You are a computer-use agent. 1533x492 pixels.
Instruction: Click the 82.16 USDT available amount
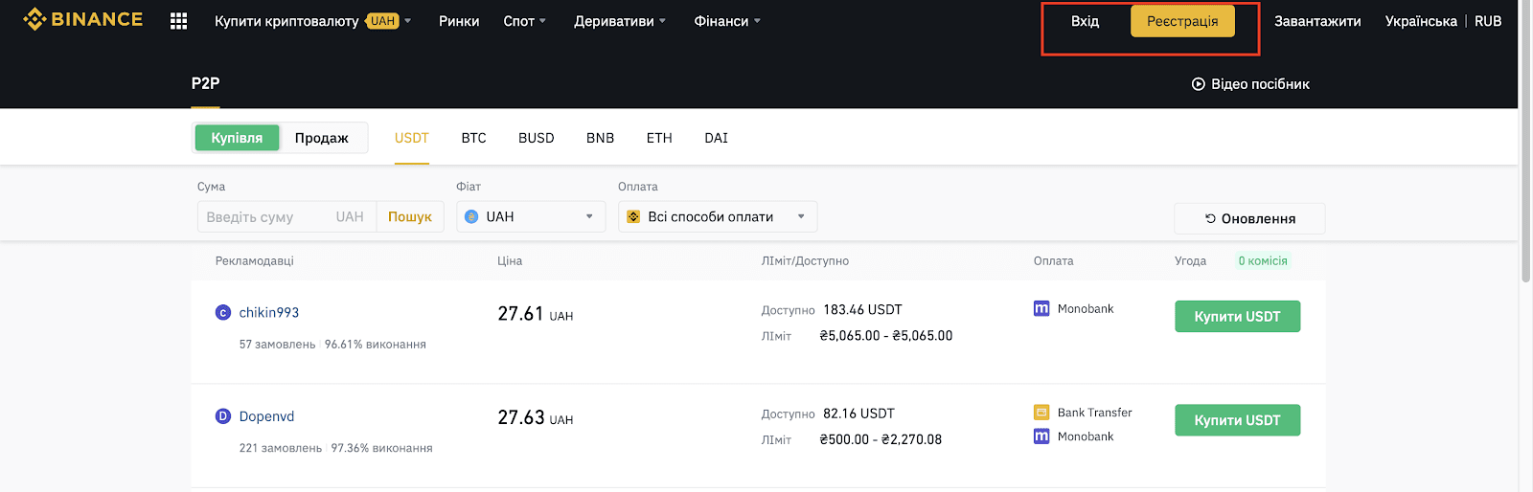(x=858, y=414)
